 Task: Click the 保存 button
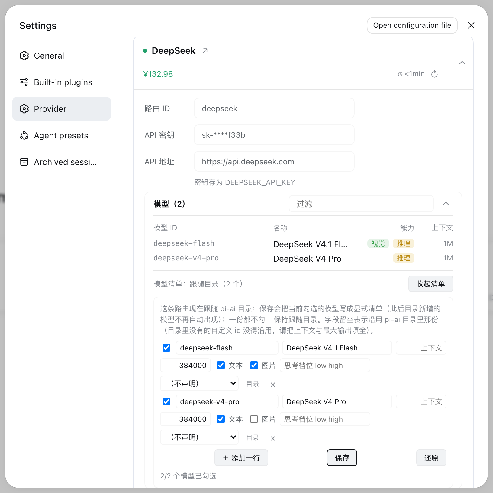coord(342,458)
